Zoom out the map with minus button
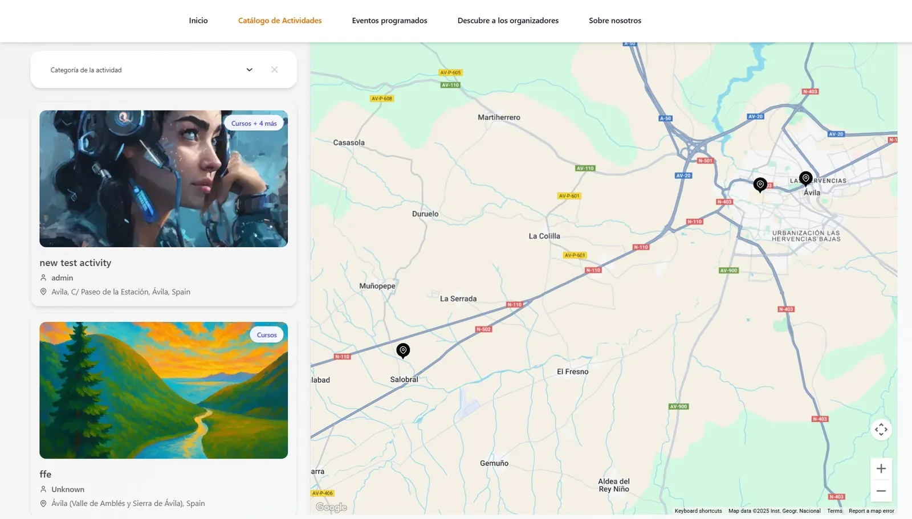The height and width of the screenshot is (519, 912). 881,491
